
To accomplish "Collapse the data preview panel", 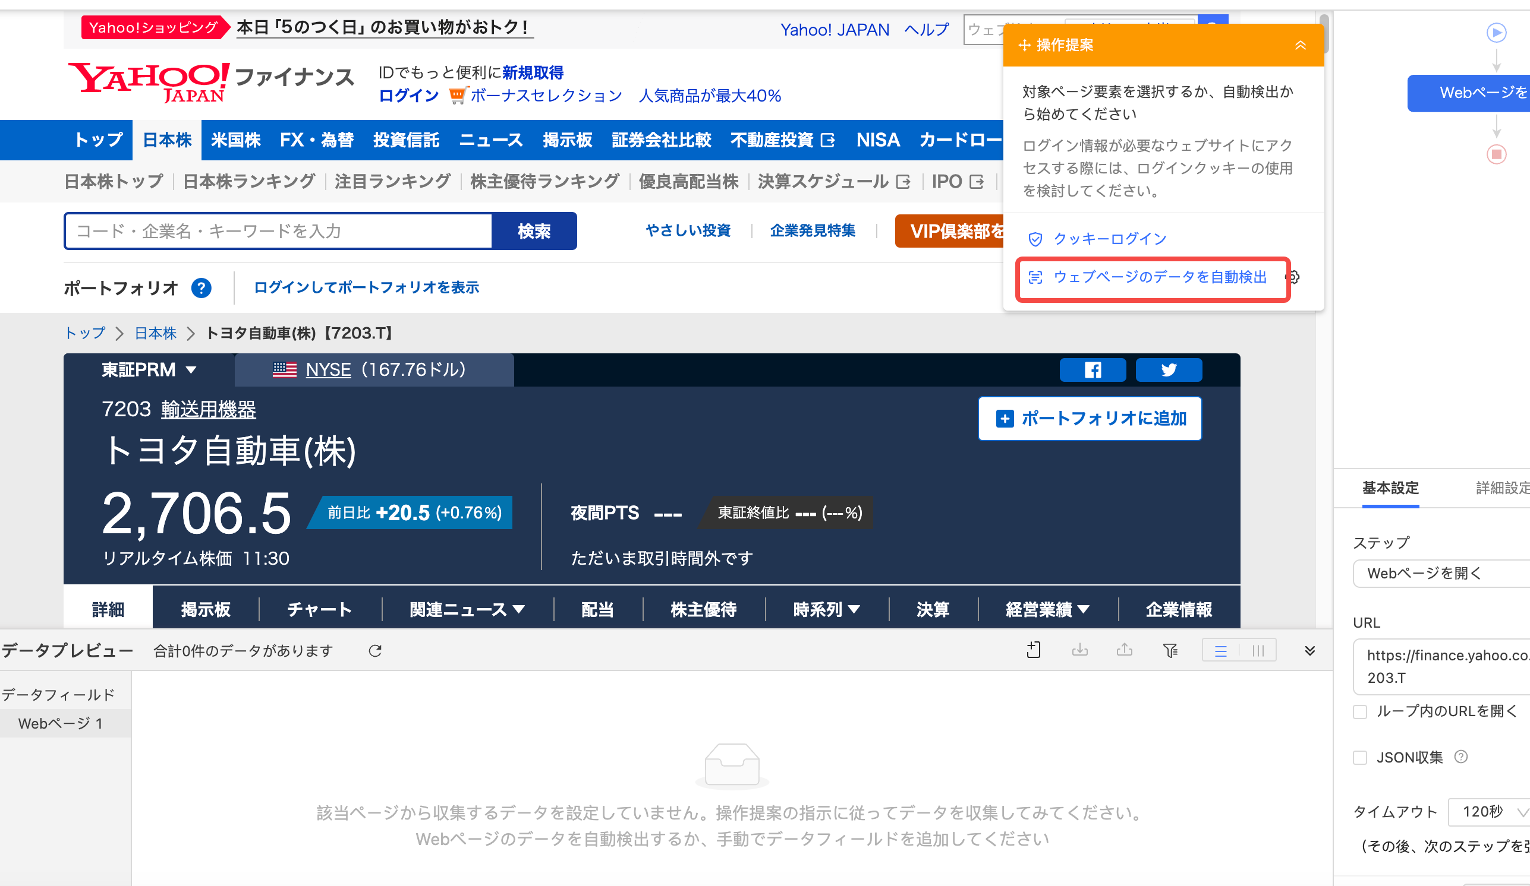I will pyautogui.click(x=1309, y=651).
